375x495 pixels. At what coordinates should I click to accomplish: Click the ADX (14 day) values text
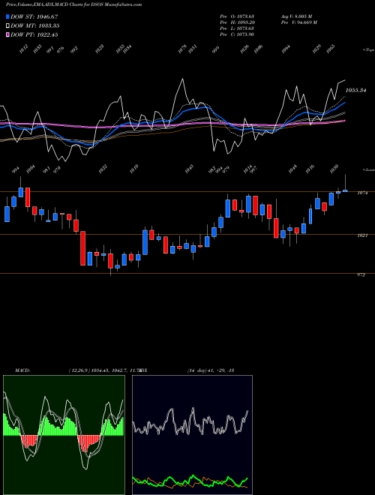210,370
